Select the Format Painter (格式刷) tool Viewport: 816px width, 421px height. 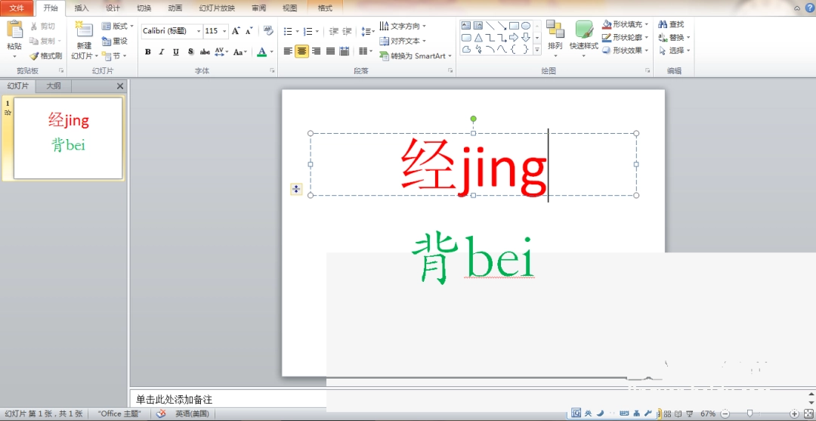coord(46,56)
